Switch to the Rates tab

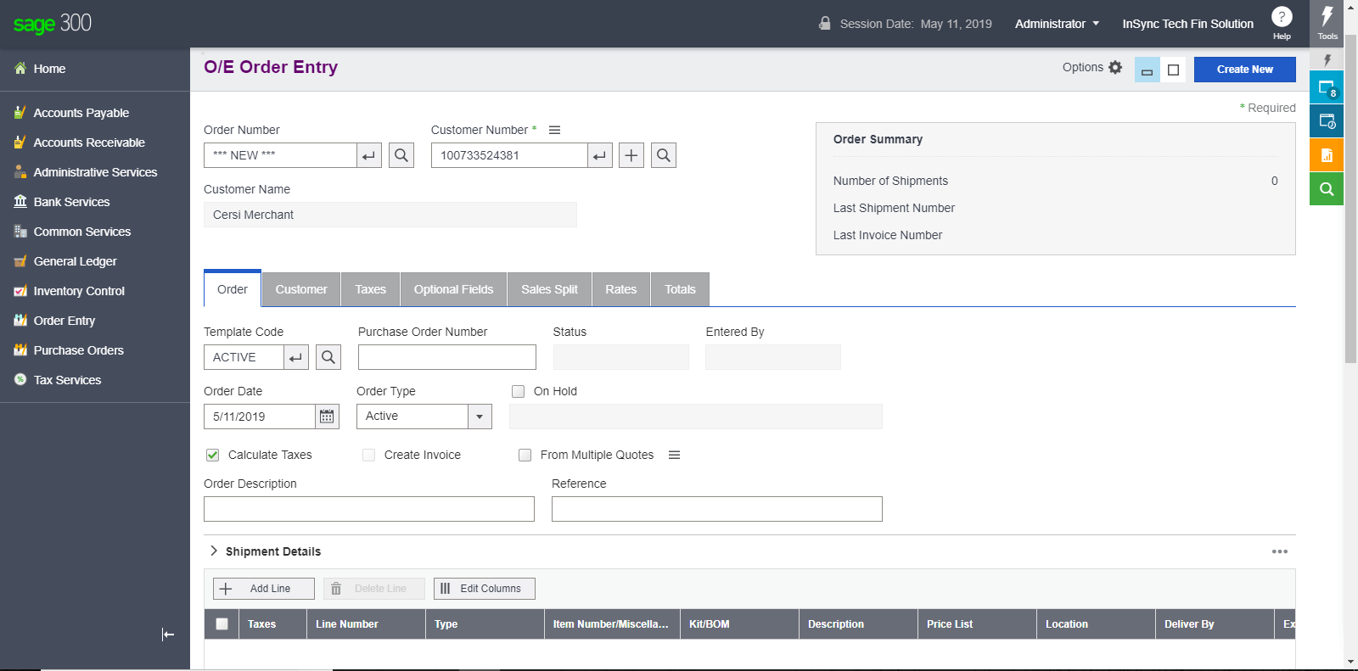(620, 289)
